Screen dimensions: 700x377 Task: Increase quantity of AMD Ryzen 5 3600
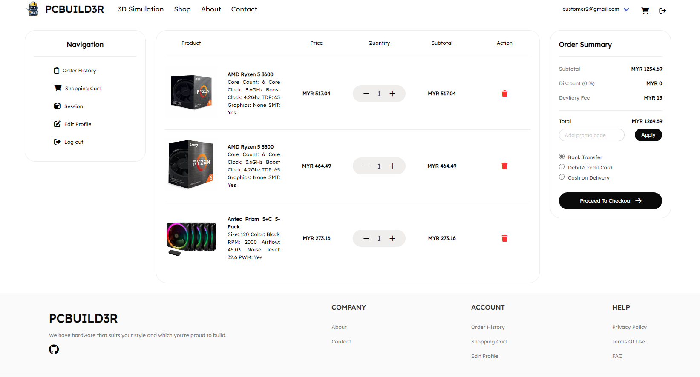pos(392,94)
